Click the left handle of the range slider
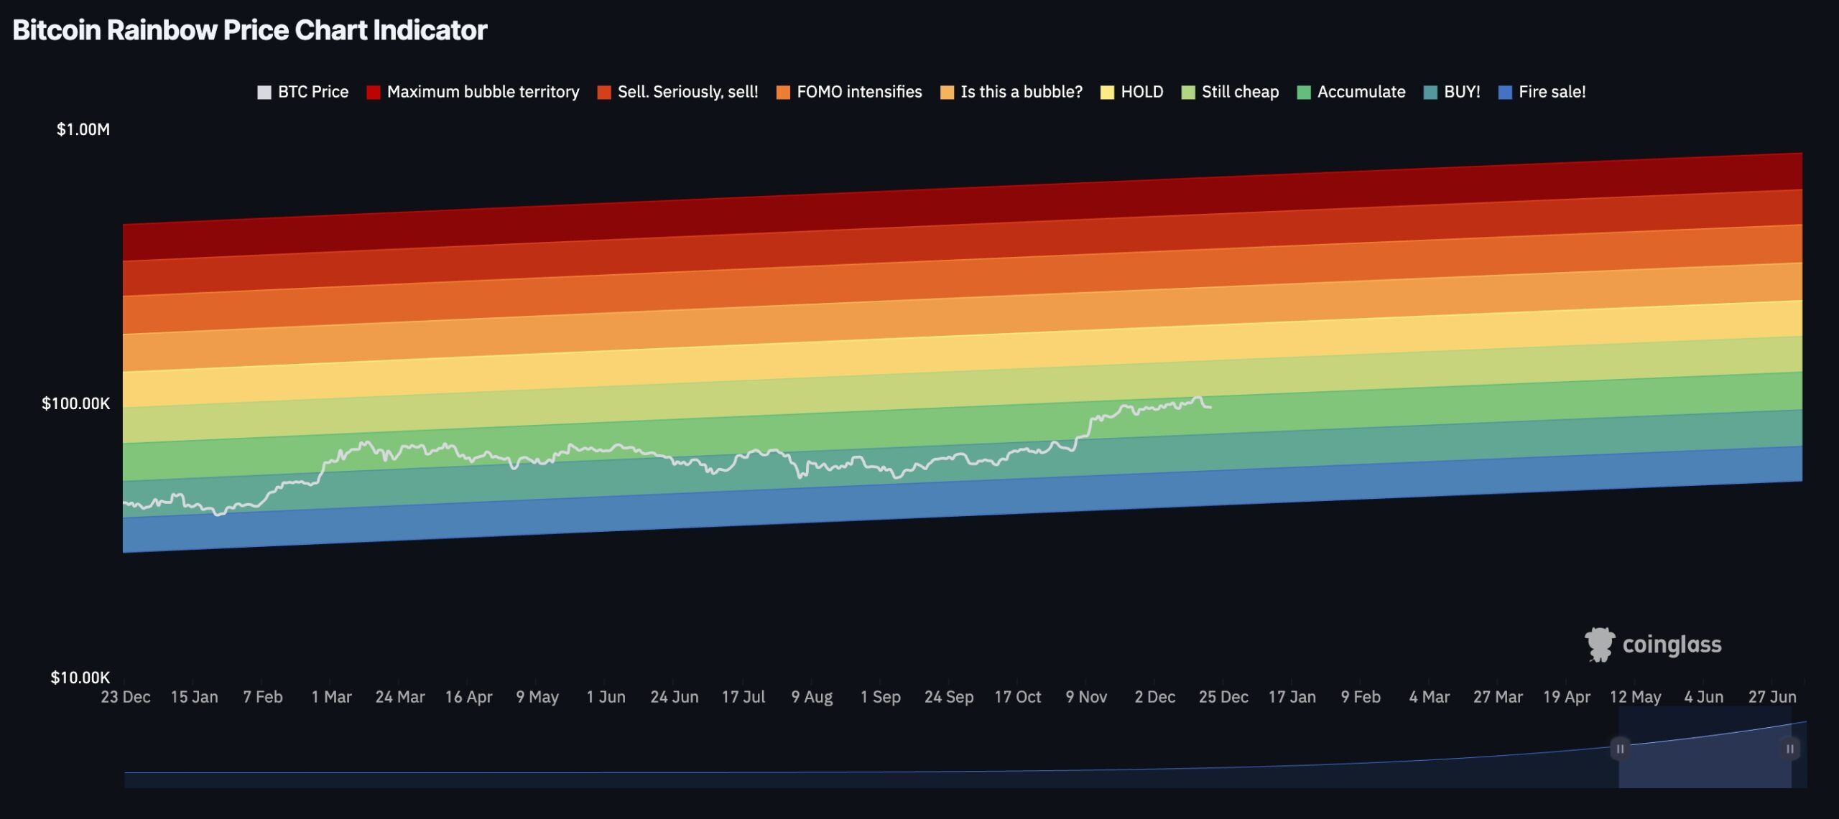Screen dimensions: 1839x819 (x=1620, y=749)
